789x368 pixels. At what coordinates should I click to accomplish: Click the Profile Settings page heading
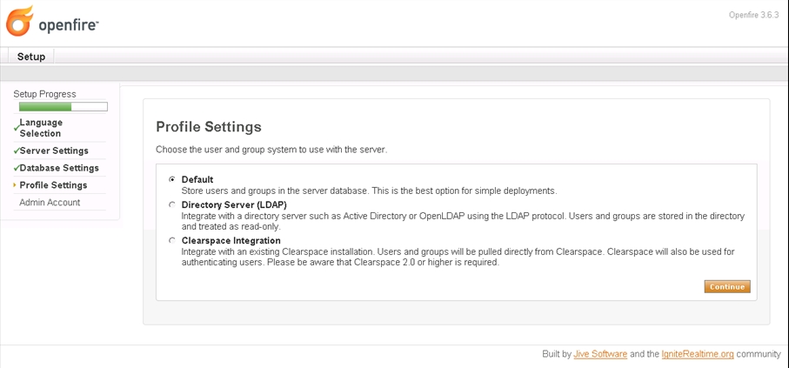(x=209, y=126)
